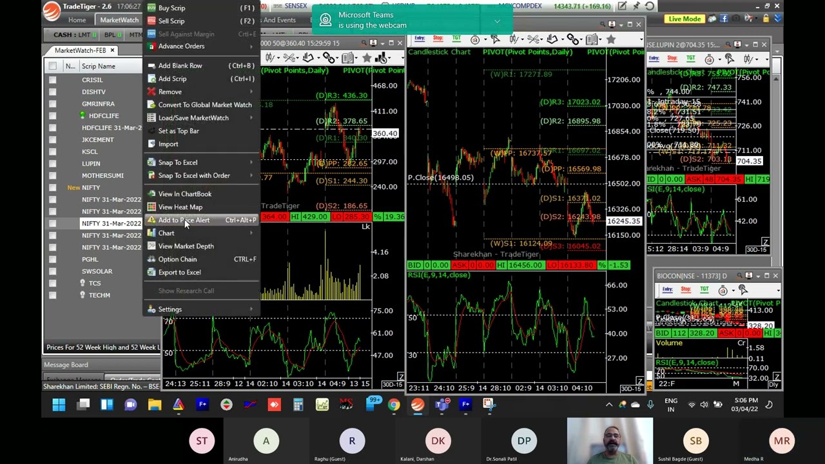Click the cursor pointer tool in Nifty chart toolbar
This screenshot has height=464, width=825.
pyautogui.click(x=495, y=39)
